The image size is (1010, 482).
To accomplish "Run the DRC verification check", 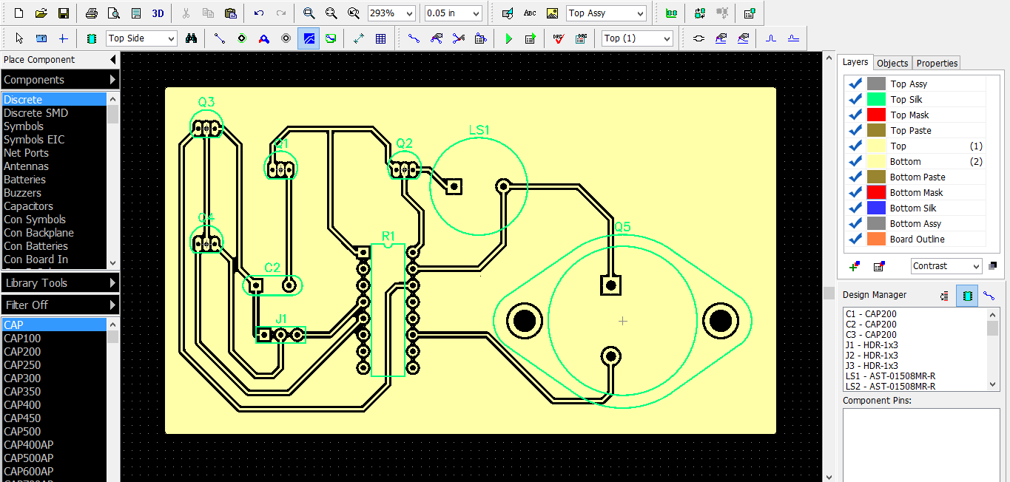I will click(x=557, y=38).
